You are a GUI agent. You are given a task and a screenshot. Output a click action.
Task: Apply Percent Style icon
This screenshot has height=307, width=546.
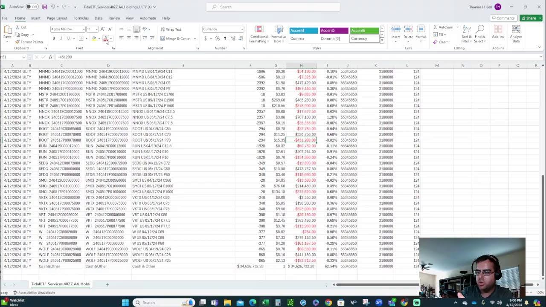(218, 38)
